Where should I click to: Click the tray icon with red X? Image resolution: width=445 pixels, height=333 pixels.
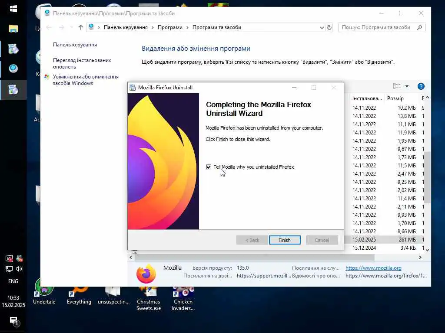point(19,258)
